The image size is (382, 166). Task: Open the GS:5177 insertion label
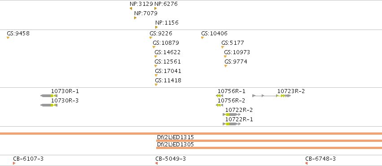(233, 43)
